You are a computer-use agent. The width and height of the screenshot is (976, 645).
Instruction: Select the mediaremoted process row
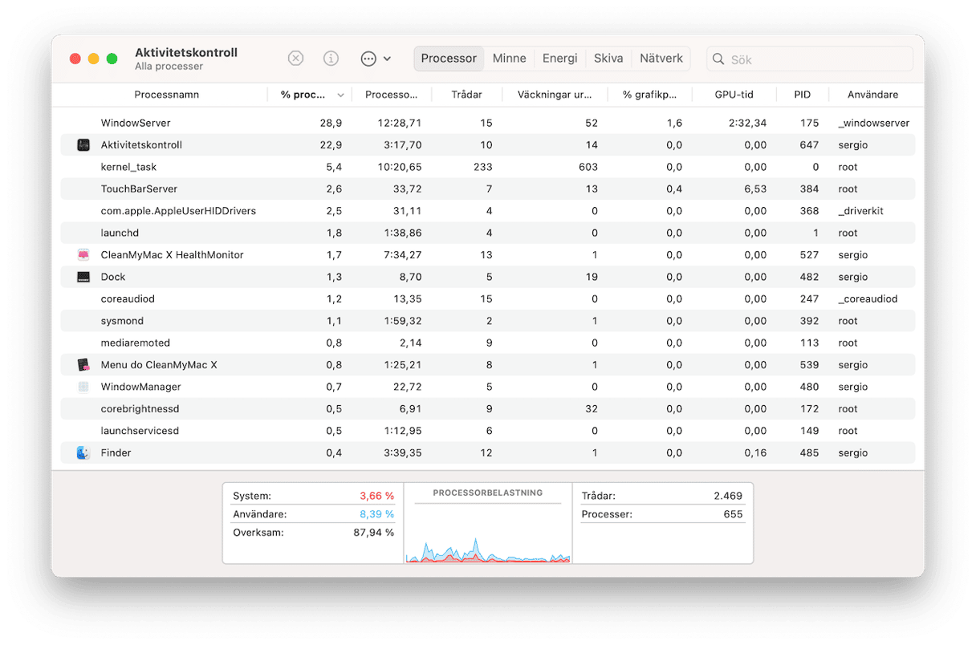coord(488,343)
